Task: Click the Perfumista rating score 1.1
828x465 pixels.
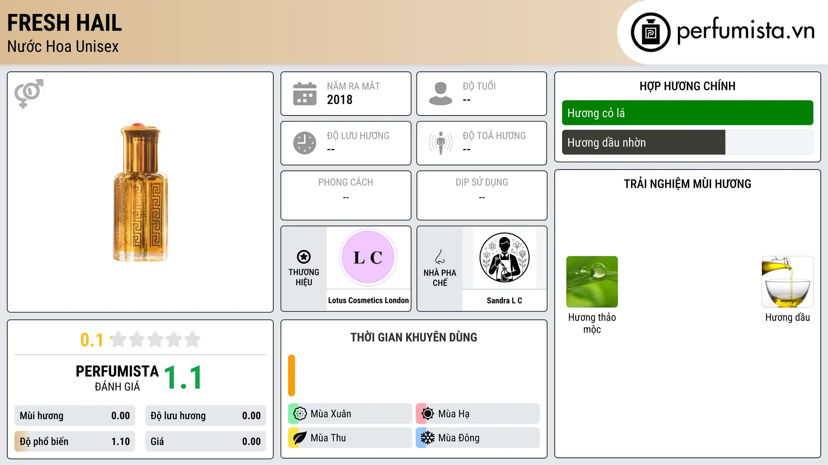Action: coord(183,378)
